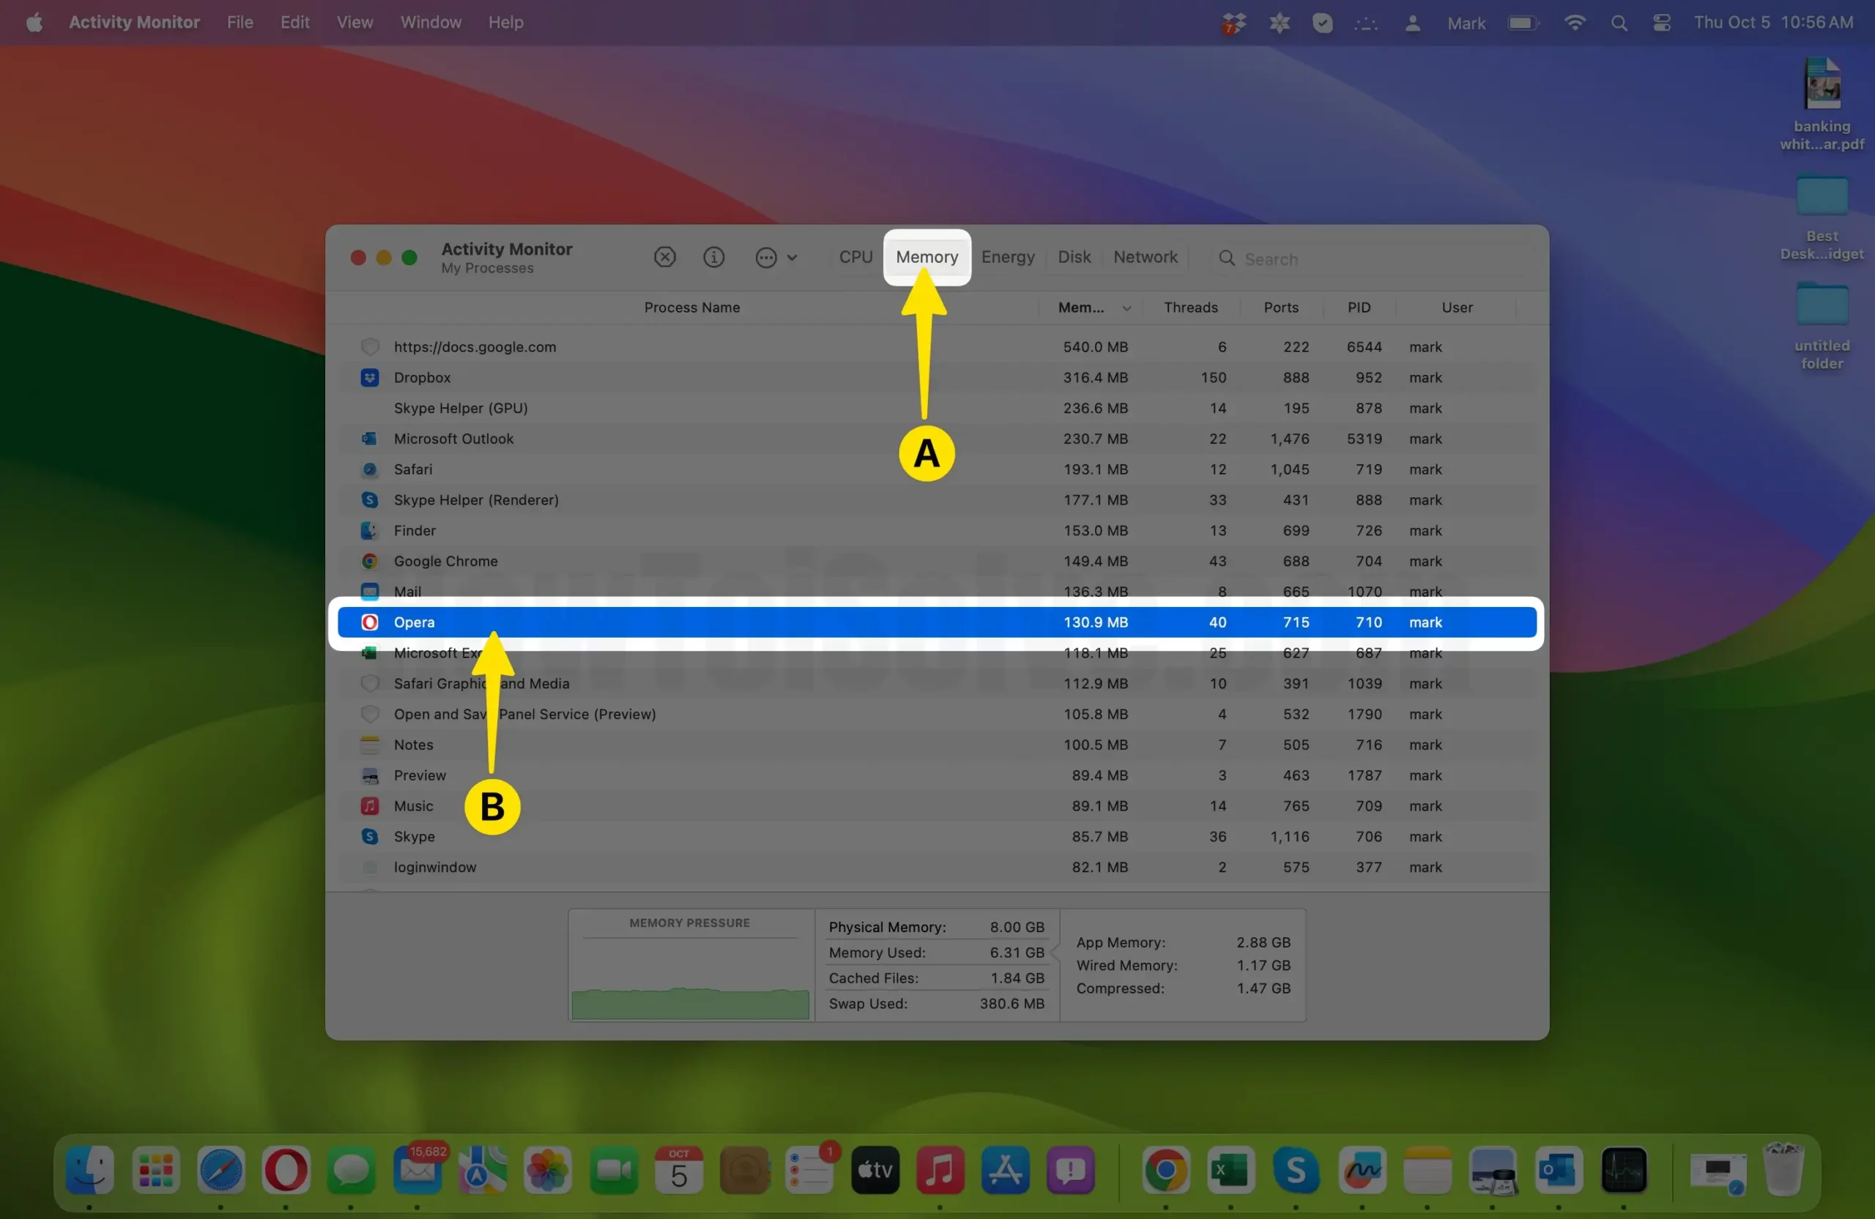
Task: Open Spotlight search in menu bar
Action: 1619,23
